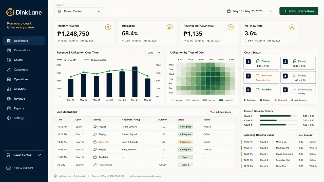Open the Court 1 status card
The width and height of the screenshot is (324, 182).
click(x=261, y=63)
